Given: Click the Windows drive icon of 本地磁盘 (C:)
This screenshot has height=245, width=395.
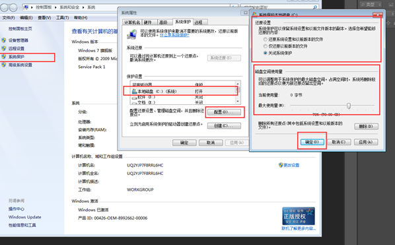Looking at the screenshot, I should coord(134,91).
